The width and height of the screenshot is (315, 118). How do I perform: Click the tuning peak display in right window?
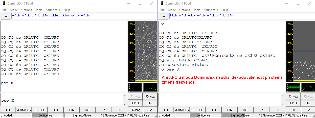(x=308, y=87)
